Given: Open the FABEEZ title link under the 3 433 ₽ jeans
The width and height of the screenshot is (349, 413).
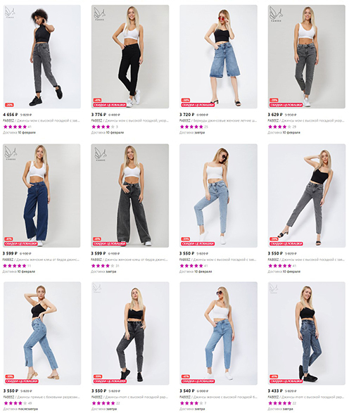Looking at the screenshot, I should point(306,397).
